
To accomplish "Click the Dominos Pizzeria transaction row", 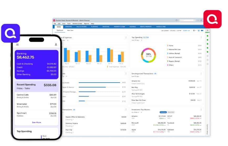I will point(96,125).
